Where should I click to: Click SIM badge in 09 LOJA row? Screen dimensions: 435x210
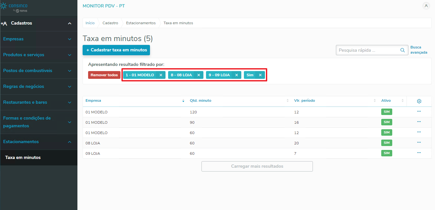tap(386, 153)
